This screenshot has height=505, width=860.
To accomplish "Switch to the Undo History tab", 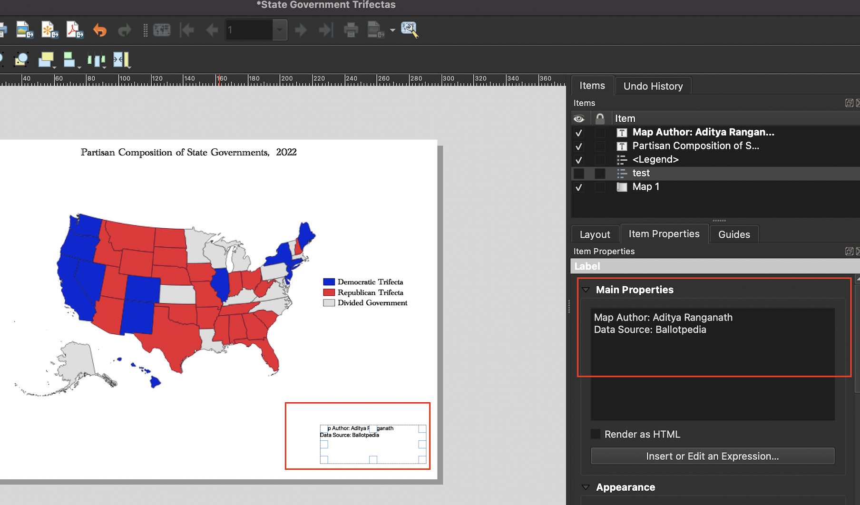I will click(653, 86).
